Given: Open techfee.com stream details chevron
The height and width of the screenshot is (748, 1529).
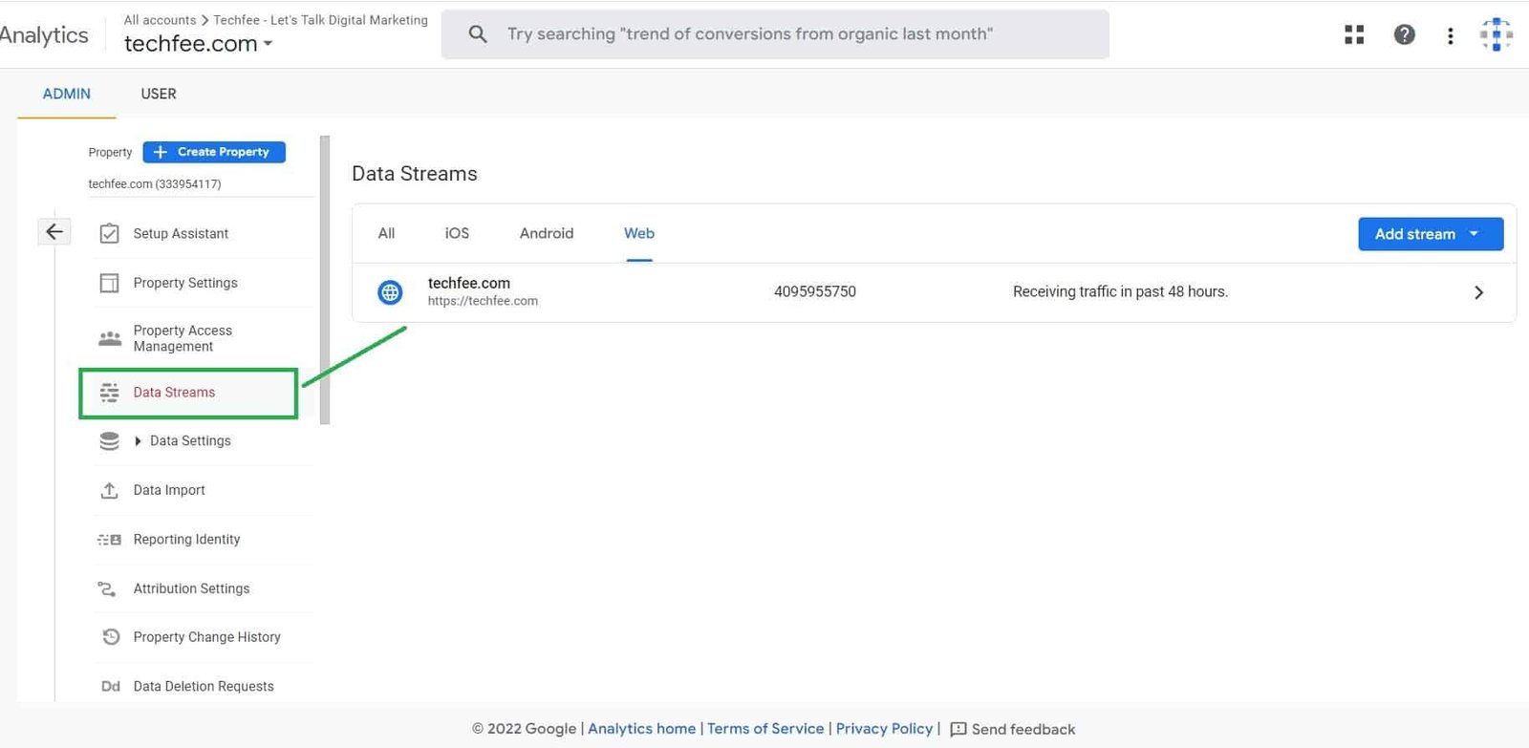Looking at the screenshot, I should (1478, 292).
